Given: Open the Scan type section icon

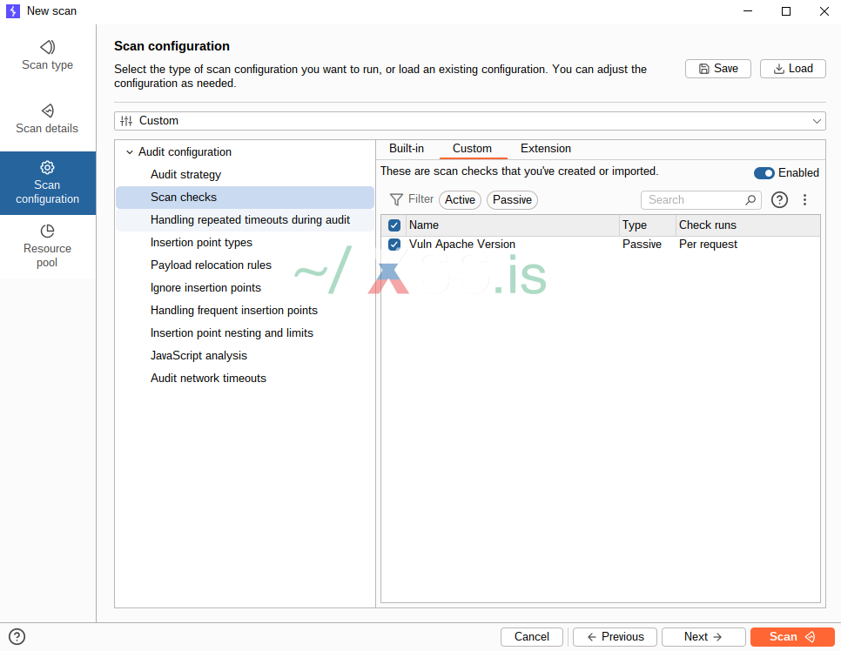Looking at the screenshot, I should click(x=48, y=47).
